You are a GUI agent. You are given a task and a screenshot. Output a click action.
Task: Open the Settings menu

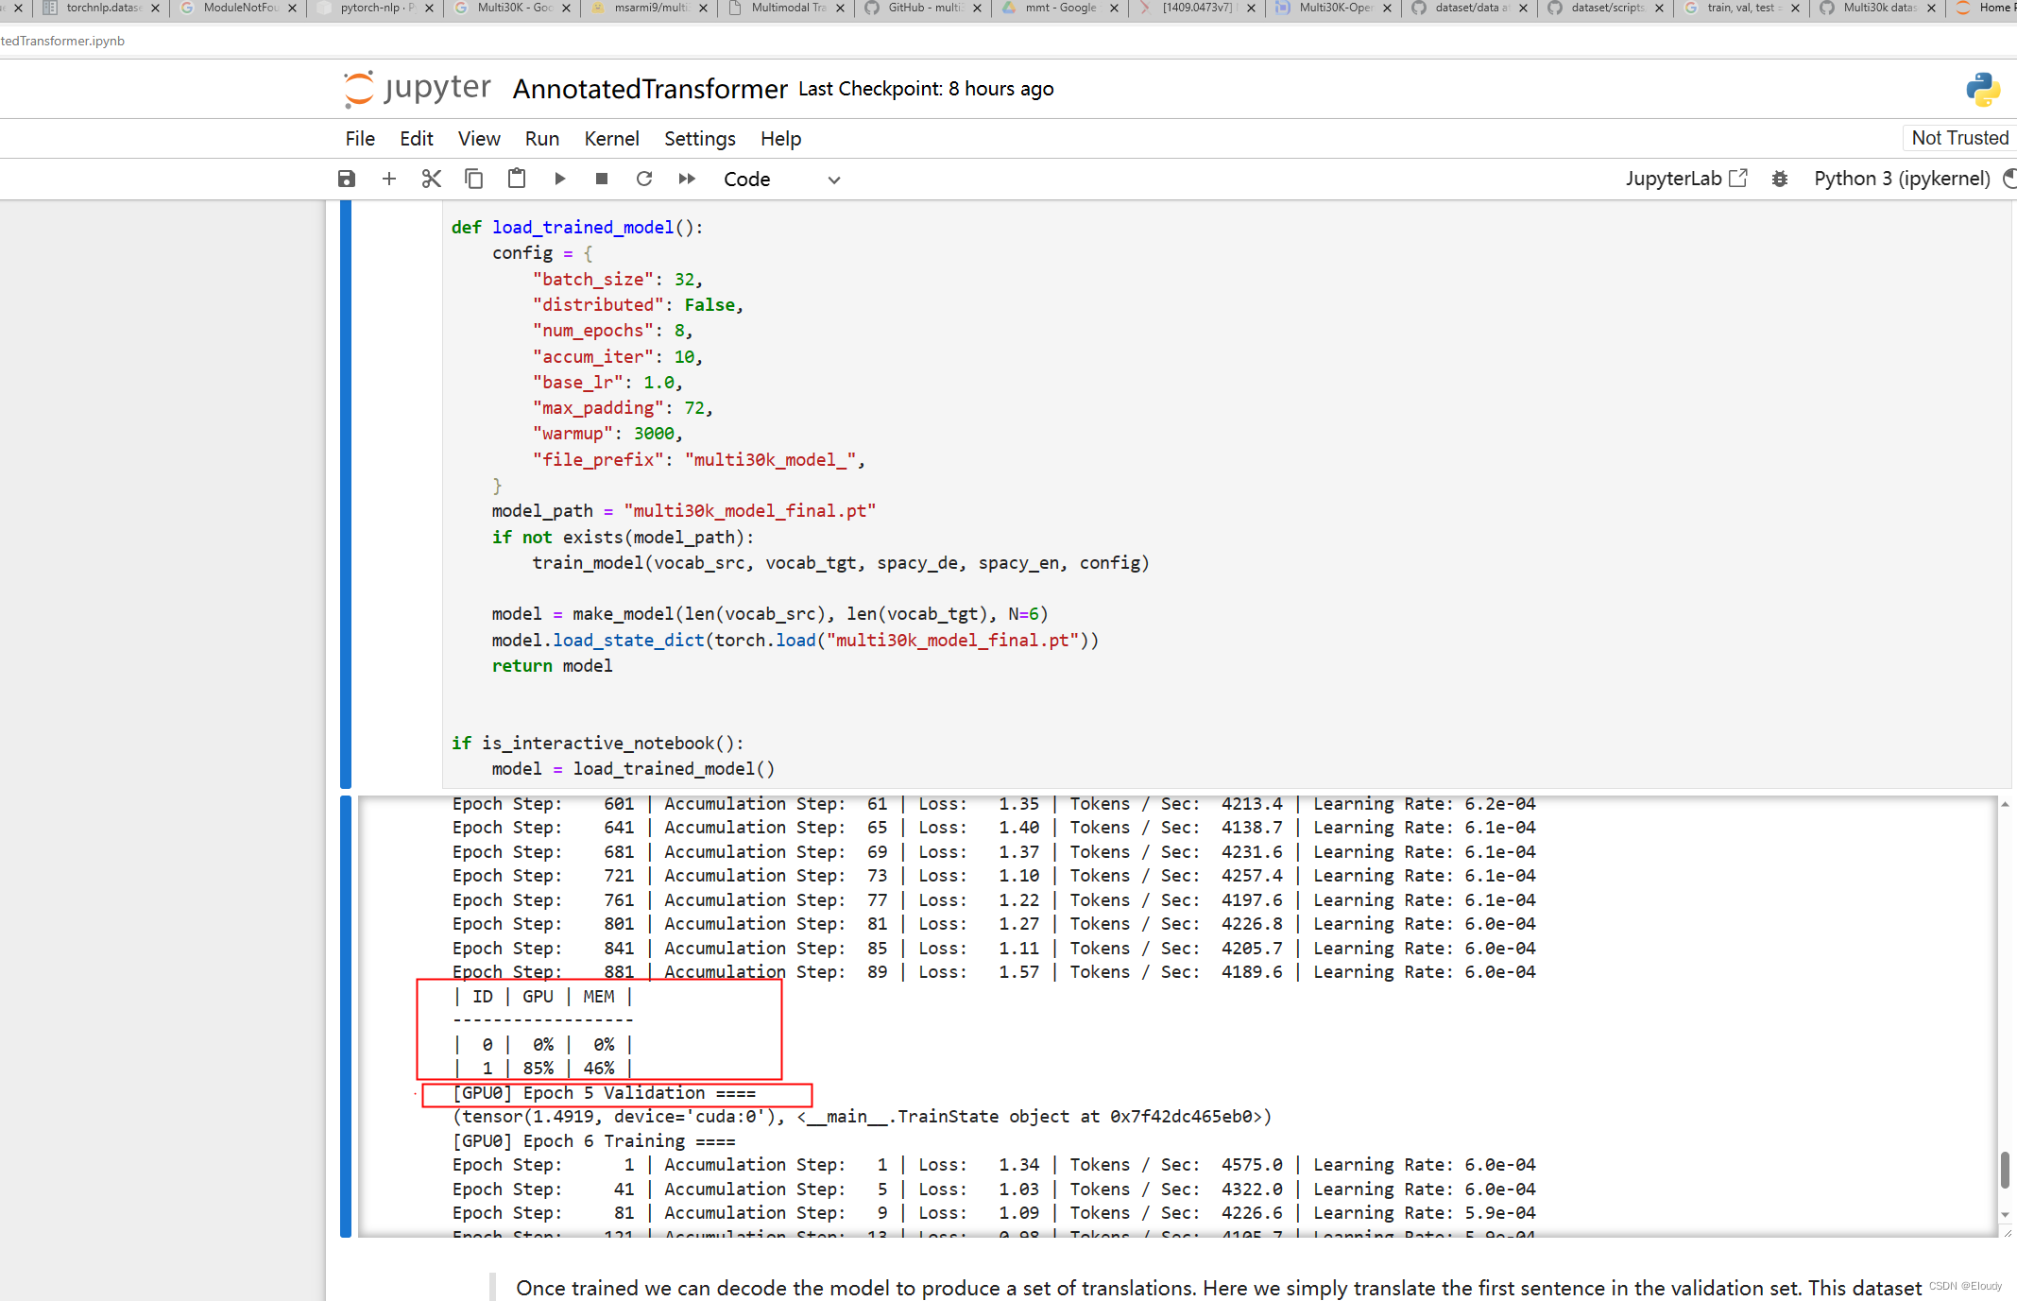tap(699, 139)
